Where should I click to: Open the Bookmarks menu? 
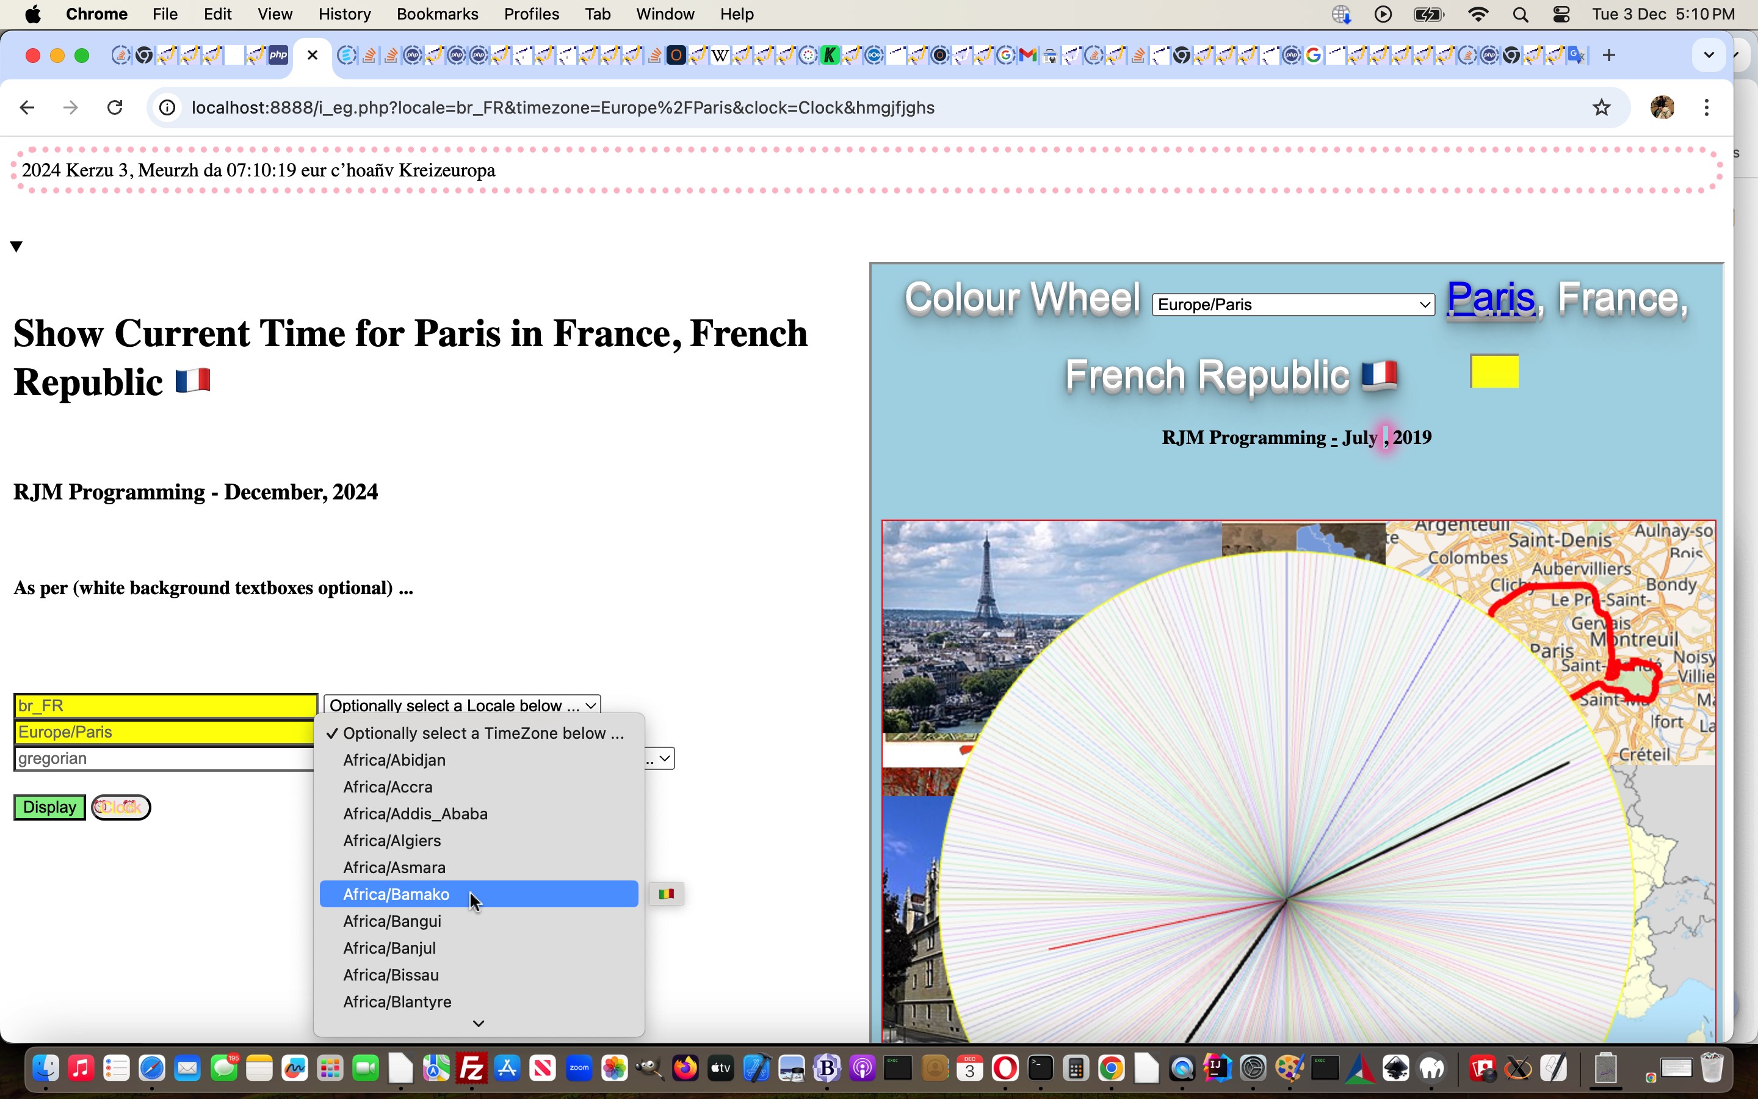click(x=437, y=15)
